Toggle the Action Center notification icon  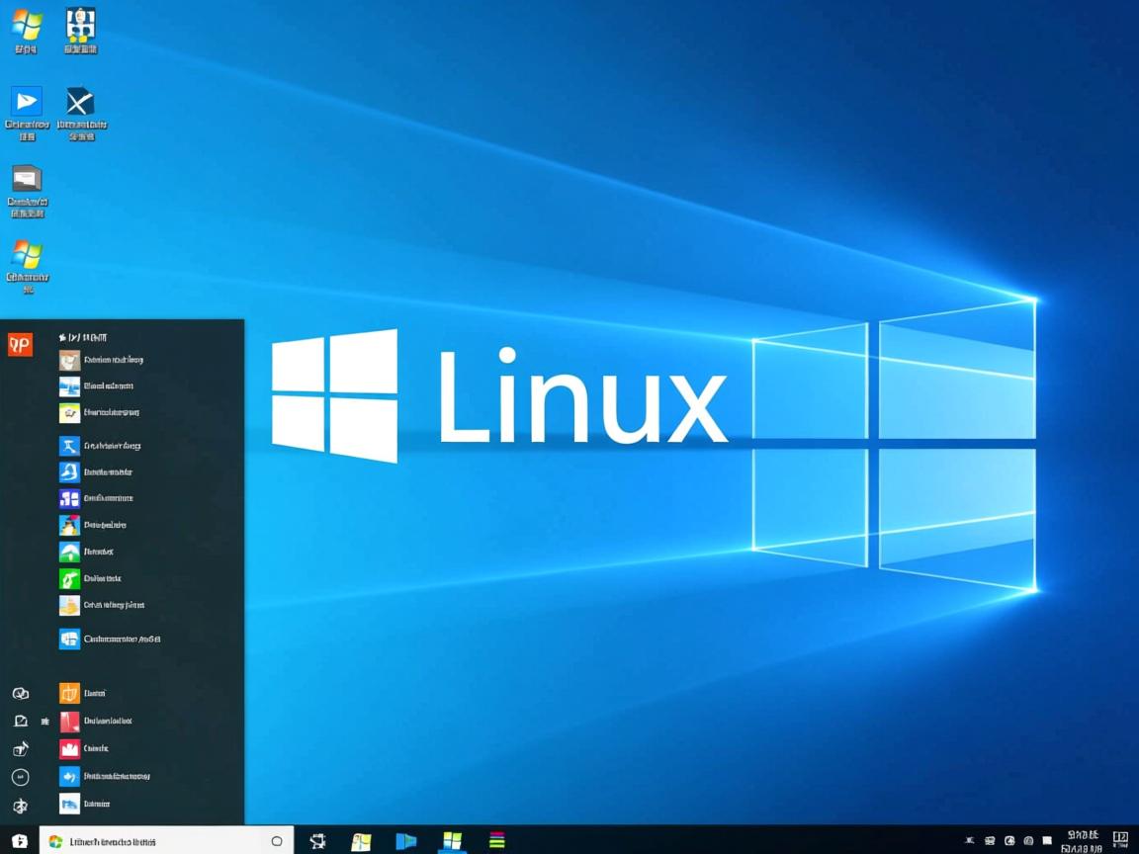1118,839
